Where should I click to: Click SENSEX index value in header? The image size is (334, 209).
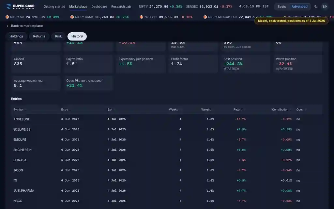tap(209, 7)
